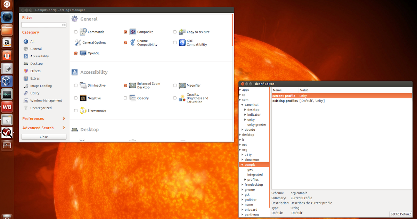The image size is (417, 219).
Task: Expand the apps tree node
Action: point(240,90)
